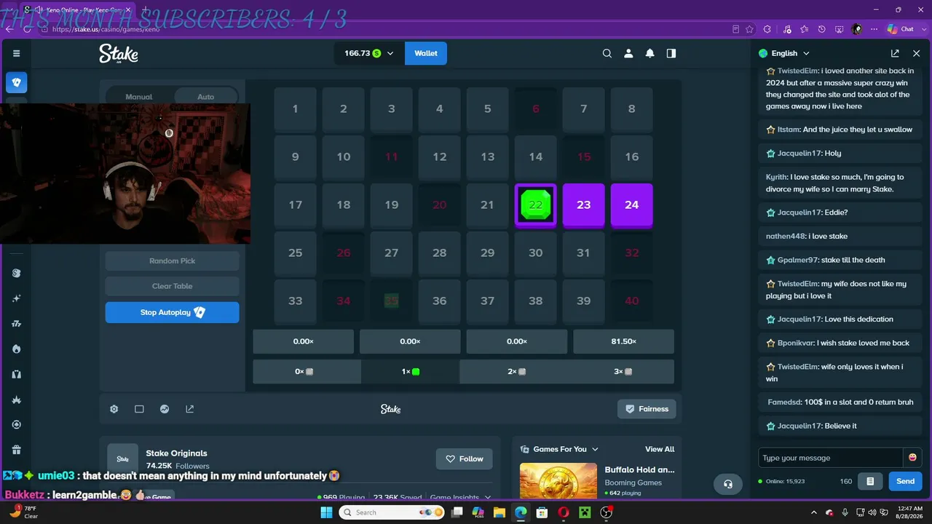Open the Stake Originals sidebar icon
Screen dimensions: 932x524
click(x=17, y=273)
